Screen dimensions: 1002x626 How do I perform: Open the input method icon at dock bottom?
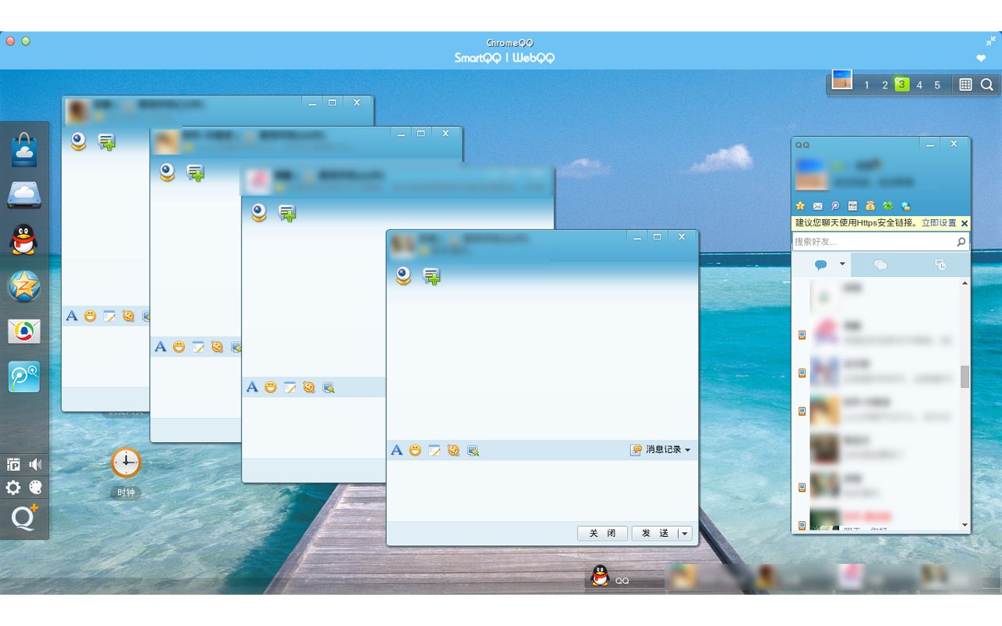click(x=13, y=465)
